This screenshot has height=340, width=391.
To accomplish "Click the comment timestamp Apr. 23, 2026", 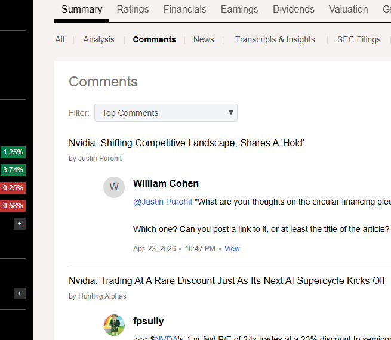I will pyautogui.click(x=155, y=249).
